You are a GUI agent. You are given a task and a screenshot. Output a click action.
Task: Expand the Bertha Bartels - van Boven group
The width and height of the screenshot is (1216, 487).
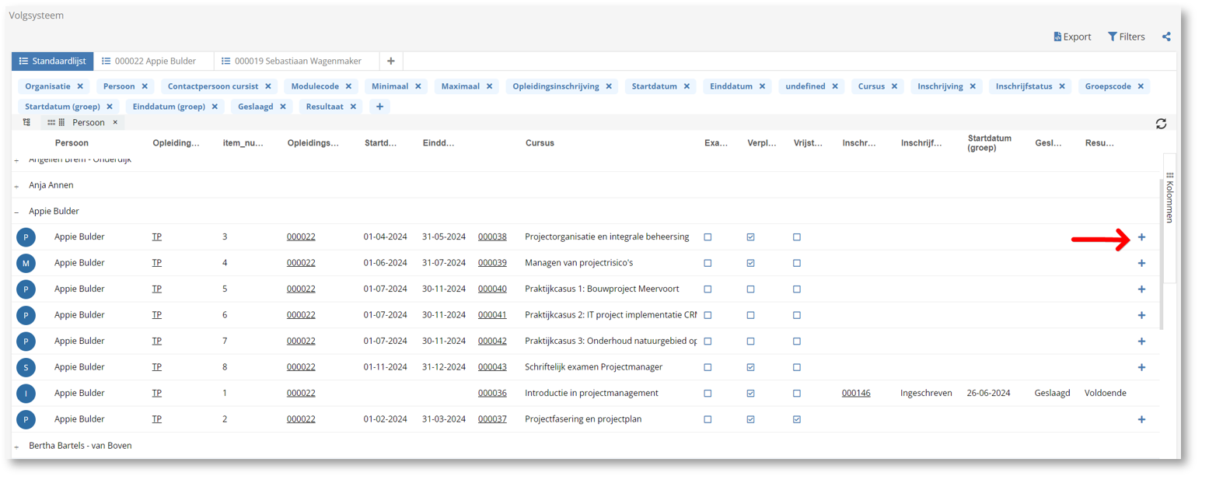(x=16, y=446)
